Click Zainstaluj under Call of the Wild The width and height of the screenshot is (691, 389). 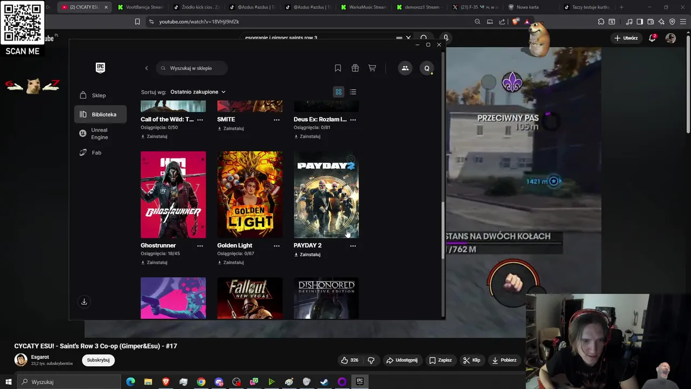click(154, 137)
